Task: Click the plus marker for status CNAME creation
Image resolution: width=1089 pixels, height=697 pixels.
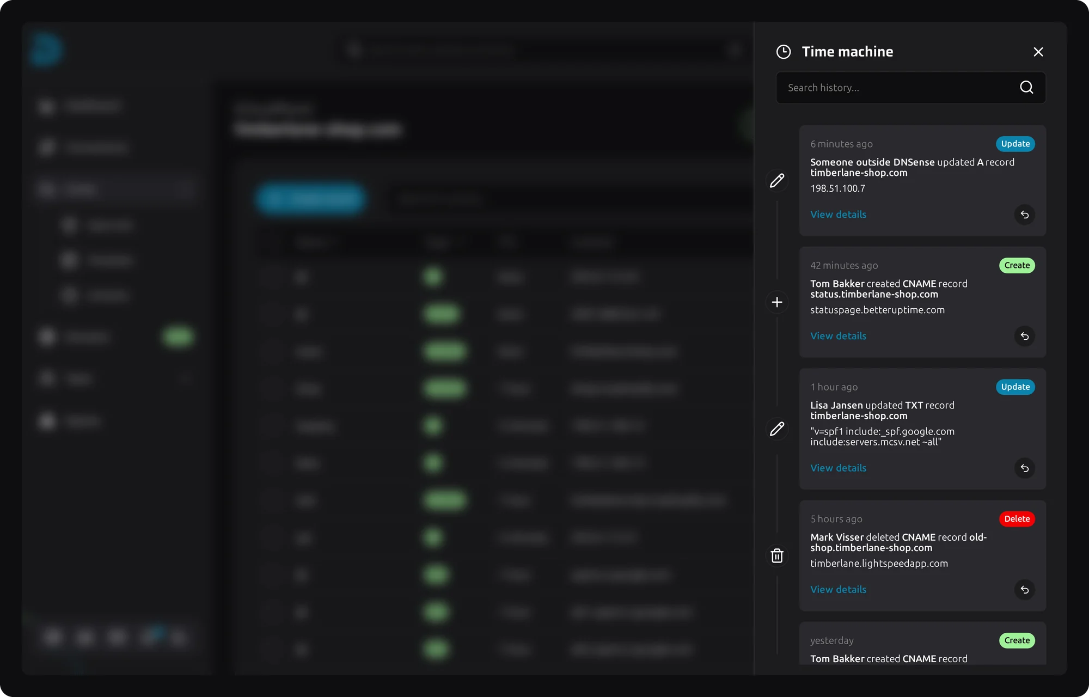Action: pos(777,302)
